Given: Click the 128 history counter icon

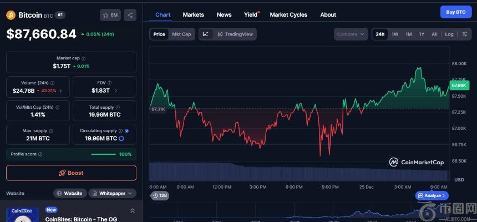Looking at the screenshot, I should coord(160,196).
